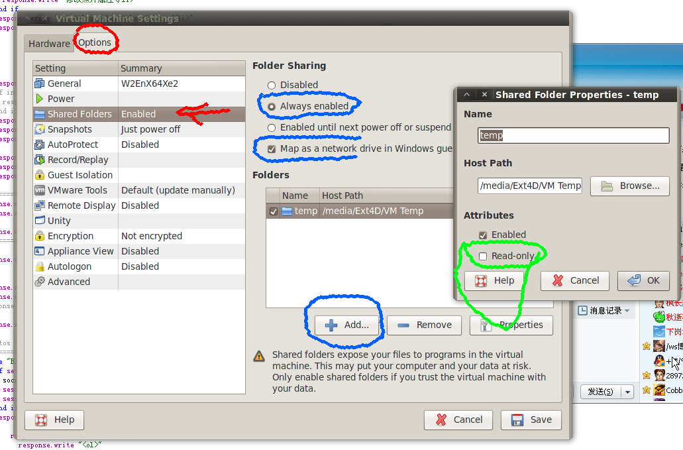Click the red X icon on properties Cancel
This screenshot has width=683, height=450.
tap(558, 280)
